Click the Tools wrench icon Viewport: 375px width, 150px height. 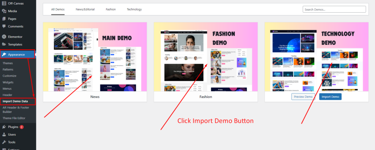(x=4, y=142)
